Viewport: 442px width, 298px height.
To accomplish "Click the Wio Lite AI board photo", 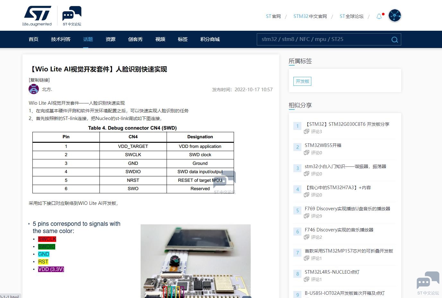I will pyautogui.click(x=195, y=261).
